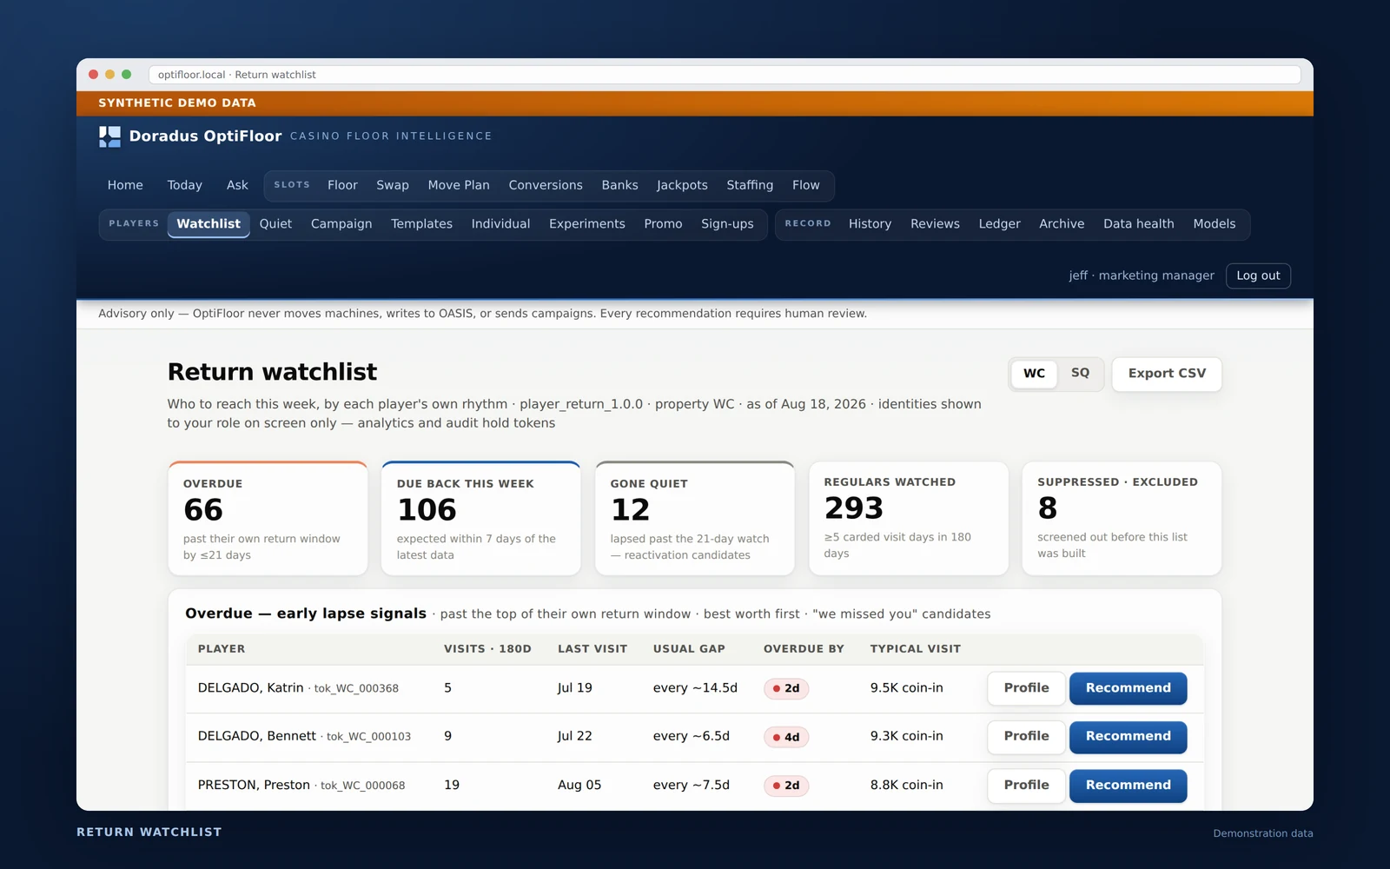Viewport: 1390px width, 869px height.
Task: Click the Doradus OptiFloor logo icon
Action: tap(109, 136)
